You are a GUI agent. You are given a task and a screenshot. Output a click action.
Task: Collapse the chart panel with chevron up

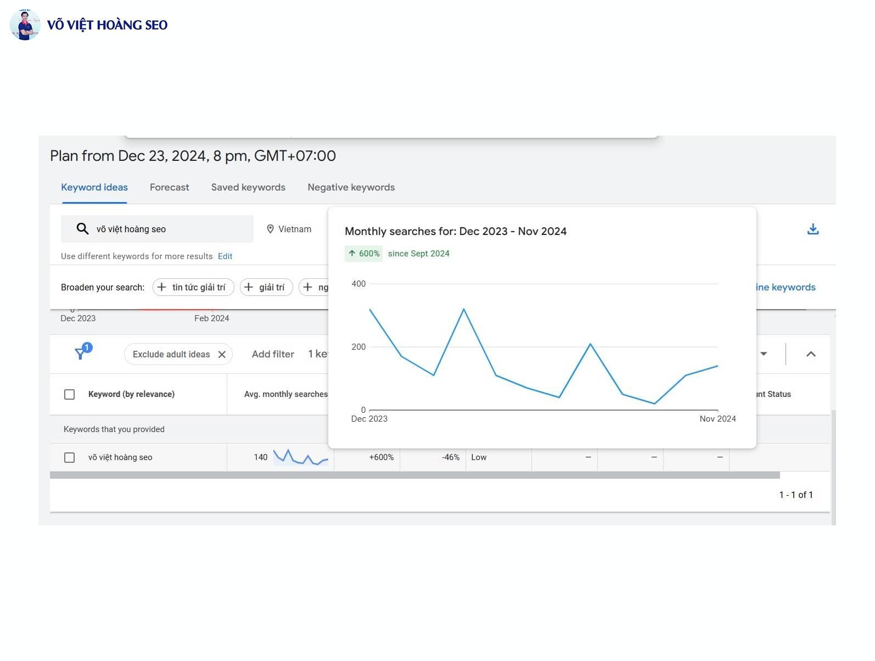(810, 354)
